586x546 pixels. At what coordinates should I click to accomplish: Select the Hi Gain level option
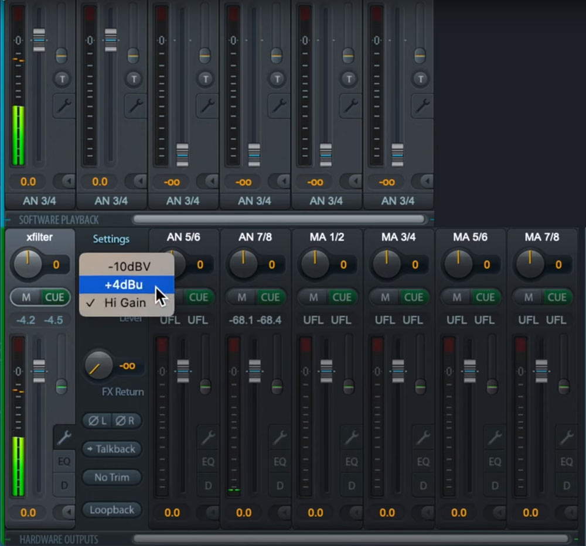(127, 303)
